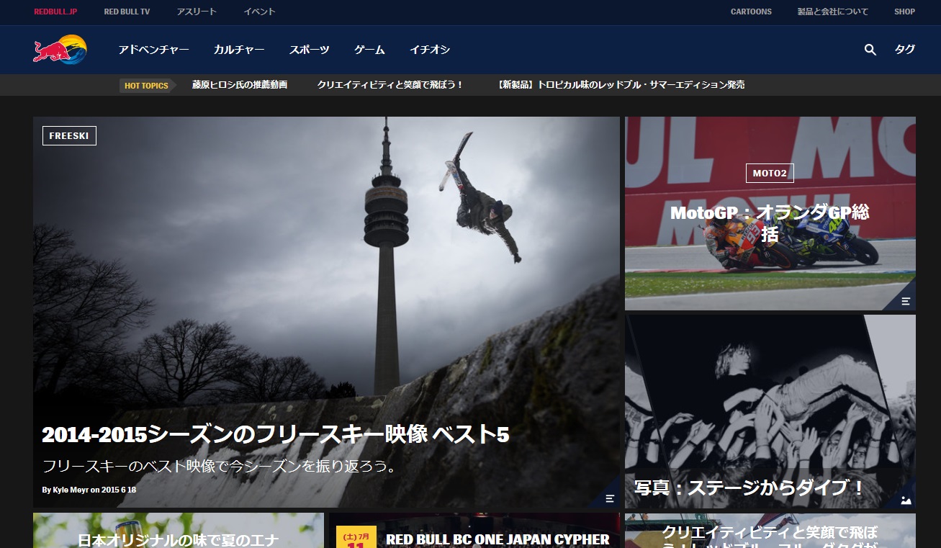Click フリースキーのベスト映像 subtitle text
The height and width of the screenshot is (548, 941).
pos(220,466)
